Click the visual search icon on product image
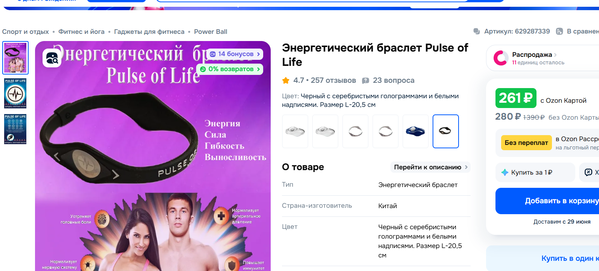This screenshot has width=599, height=271. 52,58
